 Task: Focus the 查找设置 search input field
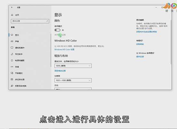pos(30,21)
